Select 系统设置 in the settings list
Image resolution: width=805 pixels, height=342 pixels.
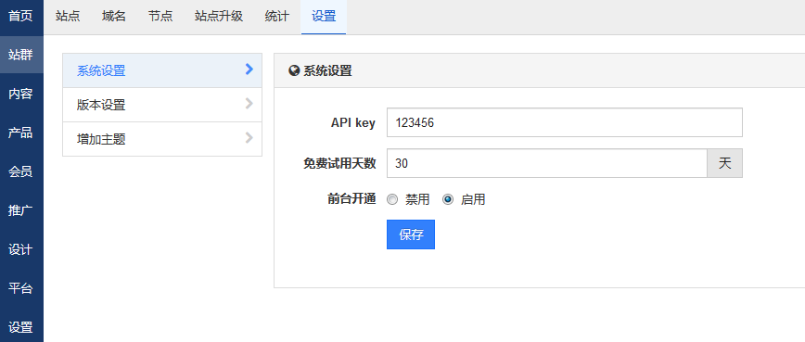pyautogui.click(x=162, y=70)
